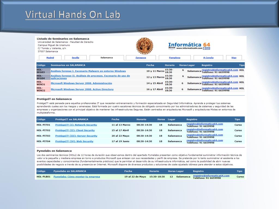
Task: Select the HOL-SEG04 code cell
Action: (43, 77)
